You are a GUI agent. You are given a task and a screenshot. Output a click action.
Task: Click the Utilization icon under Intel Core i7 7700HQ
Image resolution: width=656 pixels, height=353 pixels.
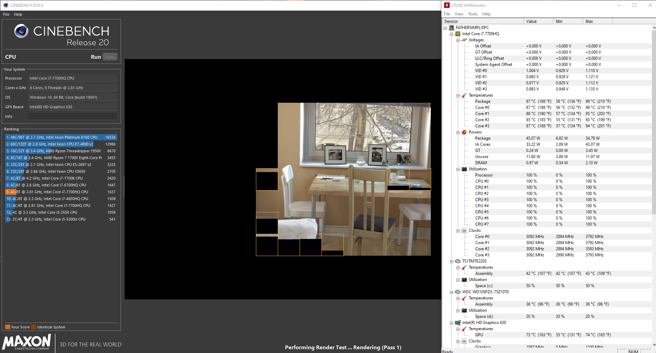[464, 169]
